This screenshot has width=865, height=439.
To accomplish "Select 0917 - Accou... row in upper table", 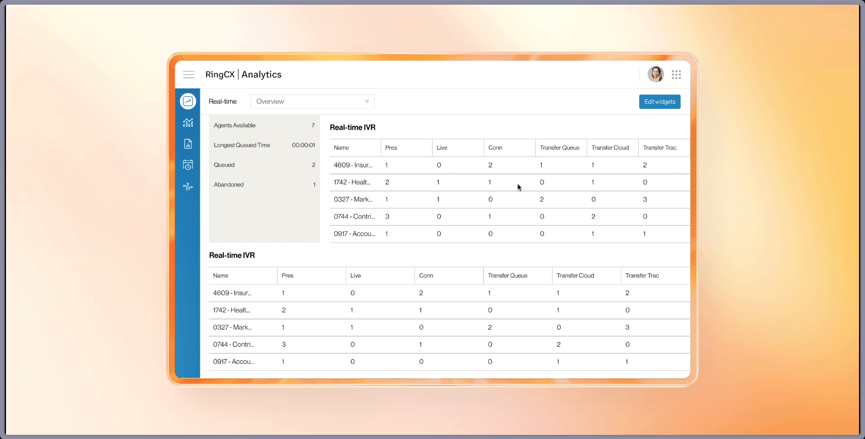I will pos(509,234).
